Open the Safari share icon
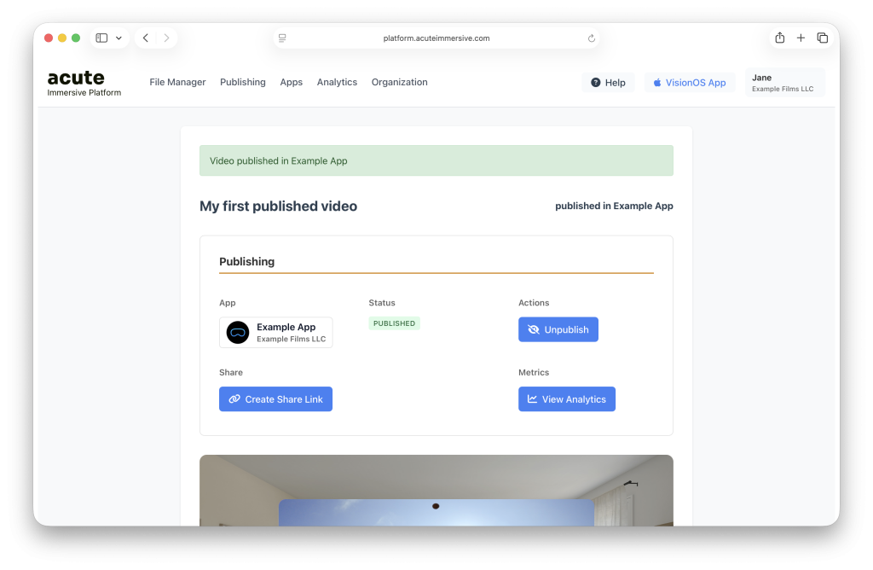Viewport: 873px width, 570px height. click(779, 38)
